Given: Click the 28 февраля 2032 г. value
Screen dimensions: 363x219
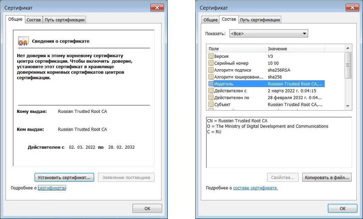Looking at the screenshot, I should click(295, 98).
